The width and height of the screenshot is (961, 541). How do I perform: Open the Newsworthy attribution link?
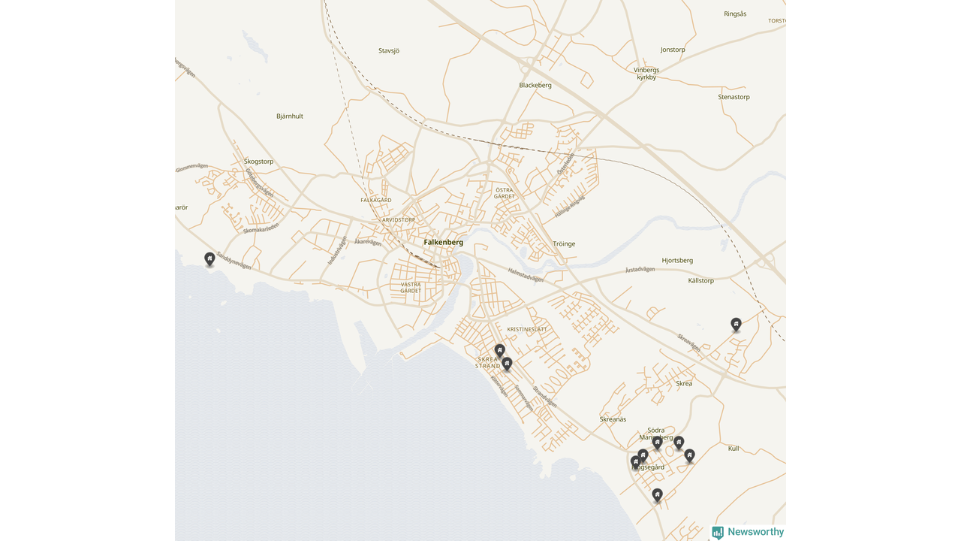[755, 532]
